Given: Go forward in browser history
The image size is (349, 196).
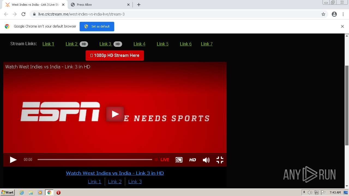Looking at the screenshot, I should 15,14.
